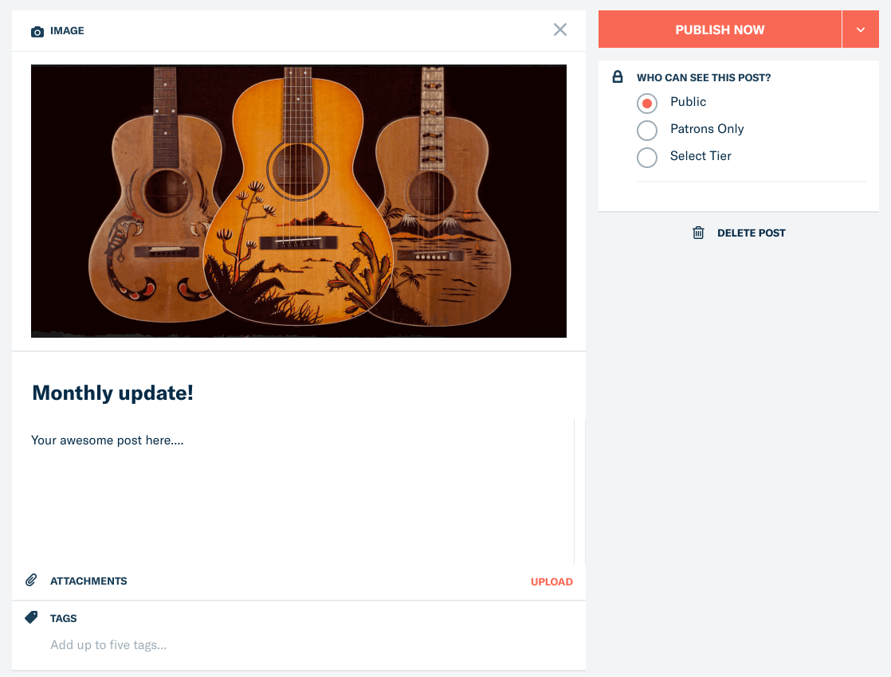The height and width of the screenshot is (677, 891).
Task: Click the camera icon beside IMAGE
Action: [37, 31]
